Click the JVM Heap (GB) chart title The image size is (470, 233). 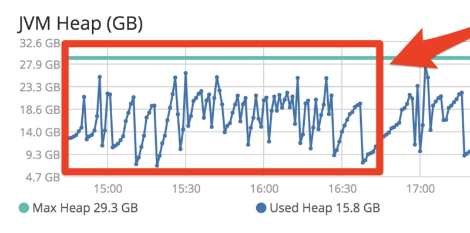80,25
